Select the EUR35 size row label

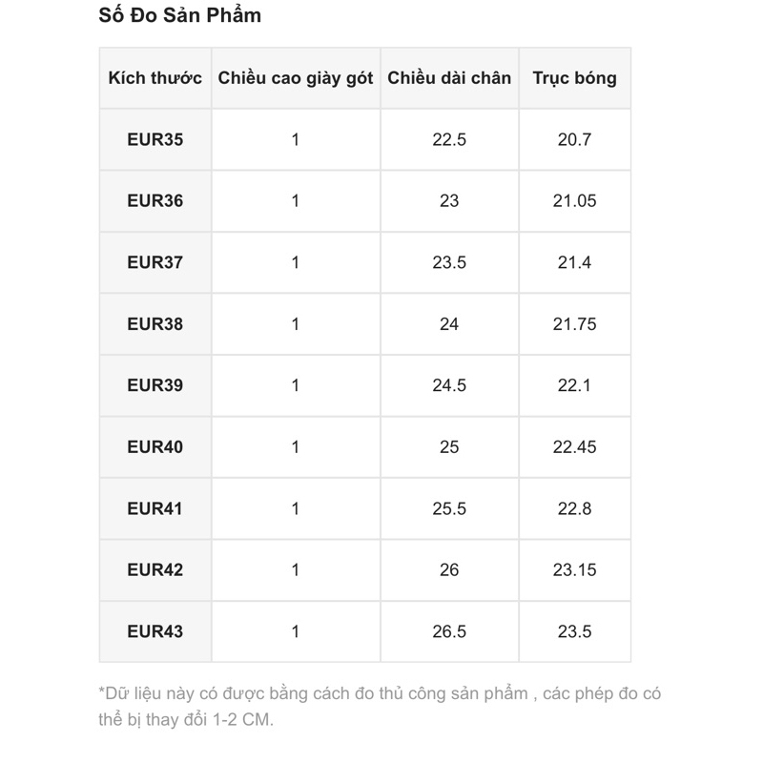coord(155,139)
